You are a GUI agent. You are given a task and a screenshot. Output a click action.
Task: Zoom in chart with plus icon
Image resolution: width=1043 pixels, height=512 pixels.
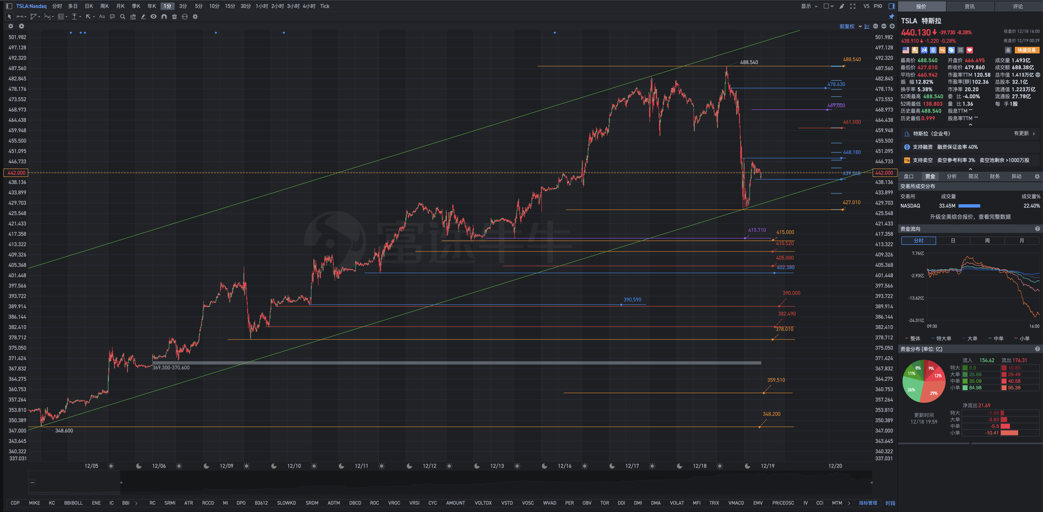pyautogui.click(x=892, y=26)
